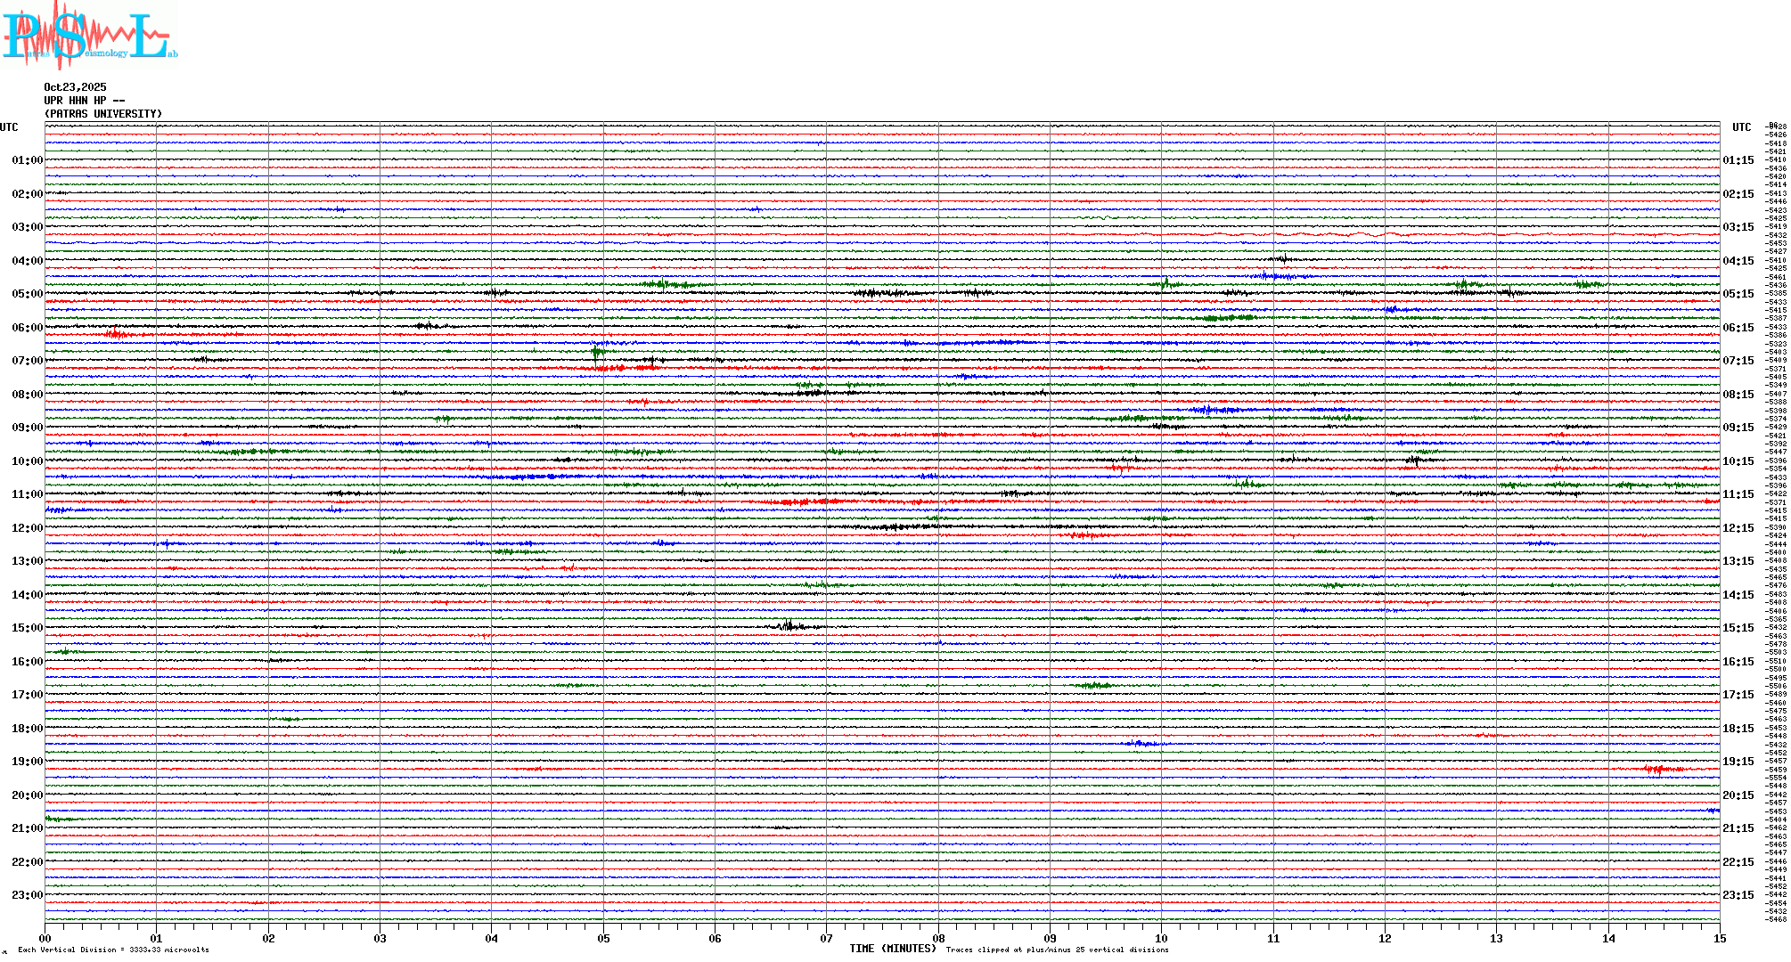The image size is (1791, 962).
Task: Click the UPR HHN HP station label
Action: point(84,101)
